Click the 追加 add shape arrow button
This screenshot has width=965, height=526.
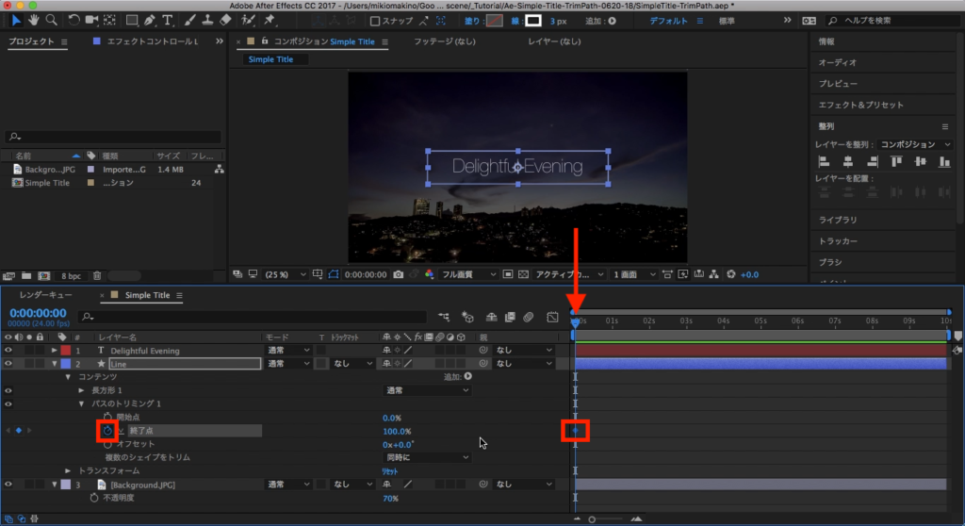click(467, 377)
